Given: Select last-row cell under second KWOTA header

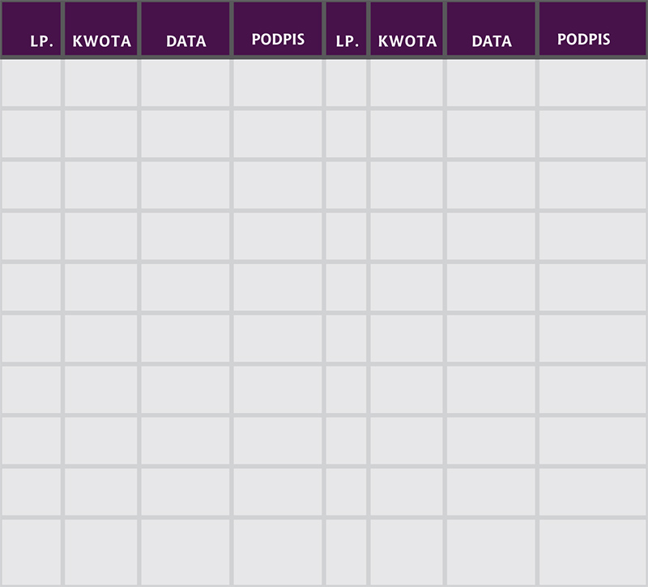Looking at the screenshot, I should coord(407,551).
